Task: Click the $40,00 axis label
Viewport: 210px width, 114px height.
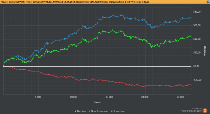Action: 197,39
